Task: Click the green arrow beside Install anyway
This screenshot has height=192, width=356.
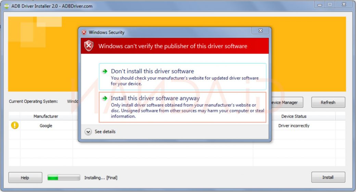Action: [105, 98]
